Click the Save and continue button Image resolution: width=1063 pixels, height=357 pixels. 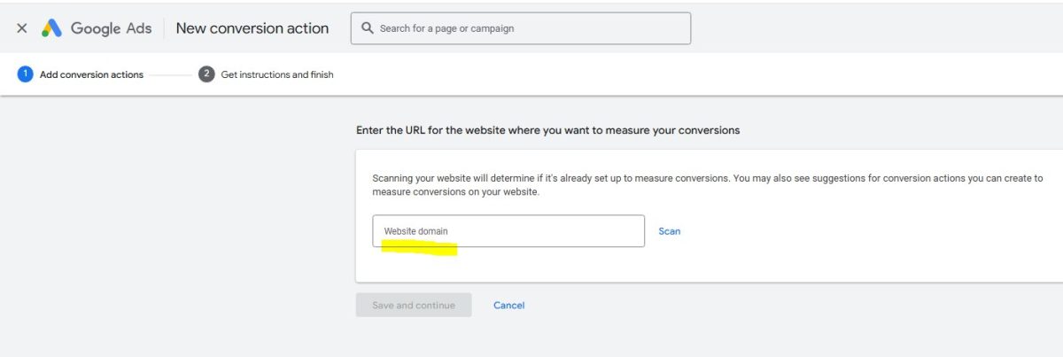(x=414, y=305)
